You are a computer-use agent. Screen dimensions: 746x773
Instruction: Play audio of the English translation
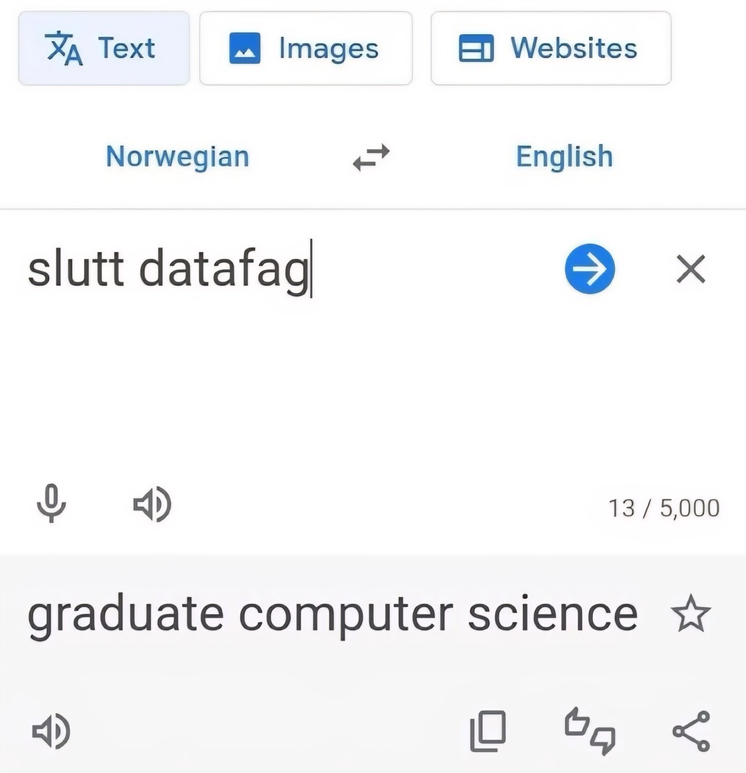coord(51,731)
